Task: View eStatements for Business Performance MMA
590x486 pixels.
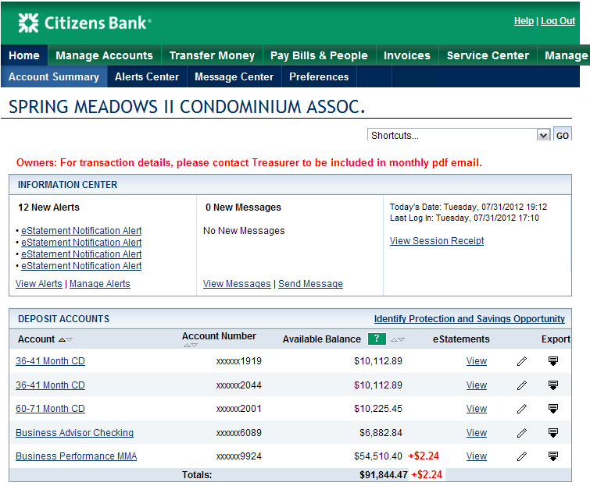Action: pos(477,456)
